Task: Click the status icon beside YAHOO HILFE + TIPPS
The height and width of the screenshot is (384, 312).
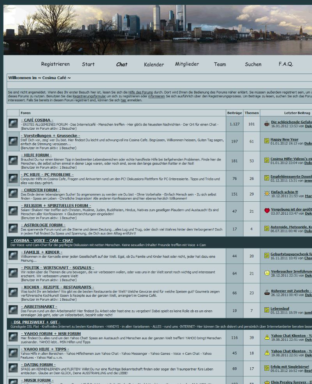Action: tap(13, 353)
